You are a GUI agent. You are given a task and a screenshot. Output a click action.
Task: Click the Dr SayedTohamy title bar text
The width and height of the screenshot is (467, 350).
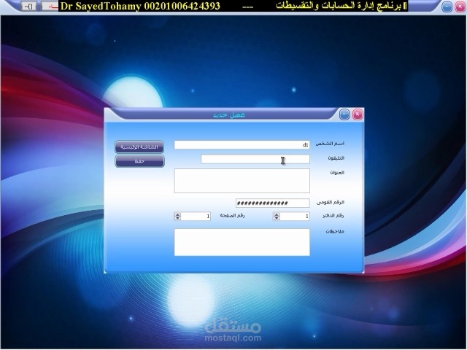pyautogui.click(x=140, y=6)
